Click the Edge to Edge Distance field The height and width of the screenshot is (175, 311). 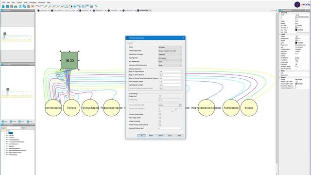coord(170,71)
